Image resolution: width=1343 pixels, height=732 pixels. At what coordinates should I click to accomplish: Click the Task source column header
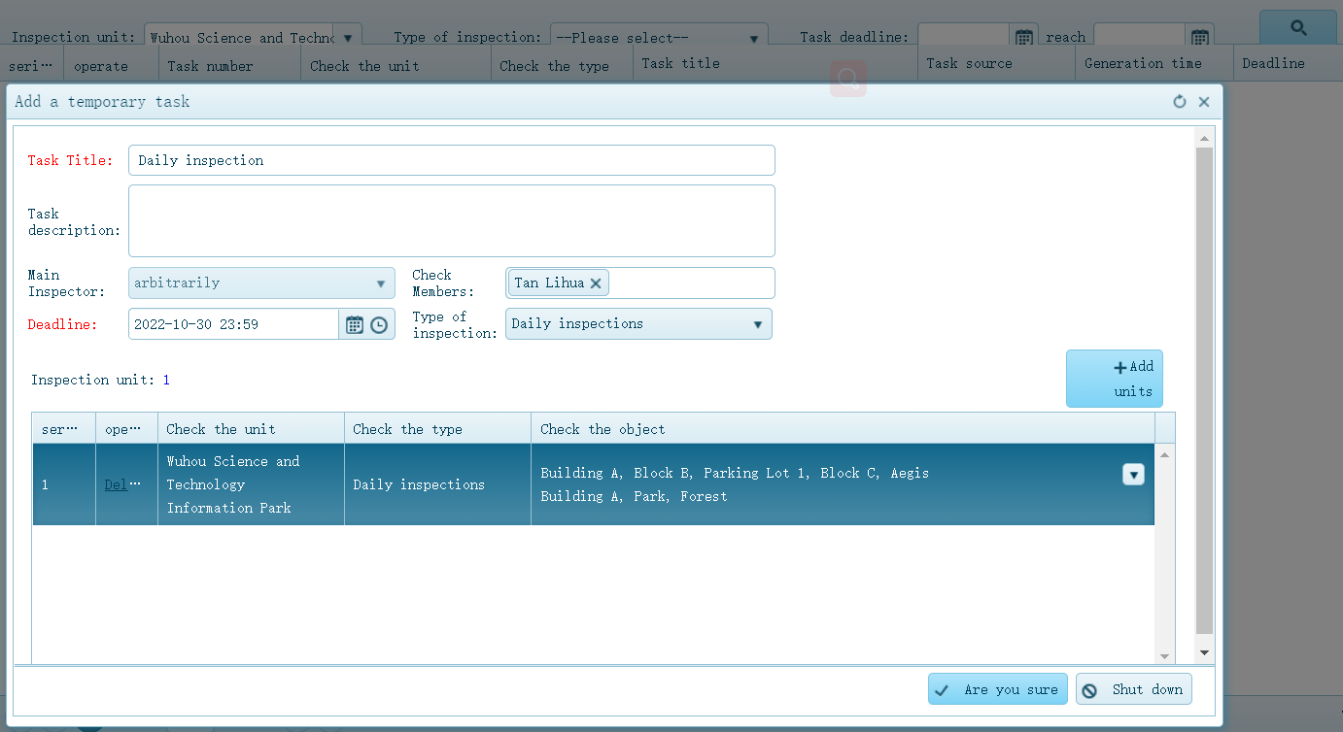[996, 64]
